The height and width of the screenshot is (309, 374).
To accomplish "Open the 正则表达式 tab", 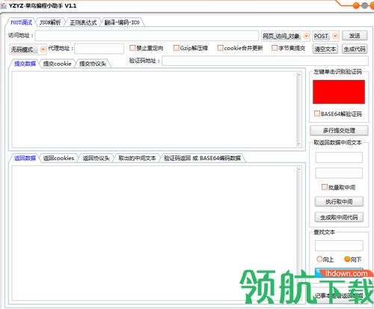I will pos(83,22).
